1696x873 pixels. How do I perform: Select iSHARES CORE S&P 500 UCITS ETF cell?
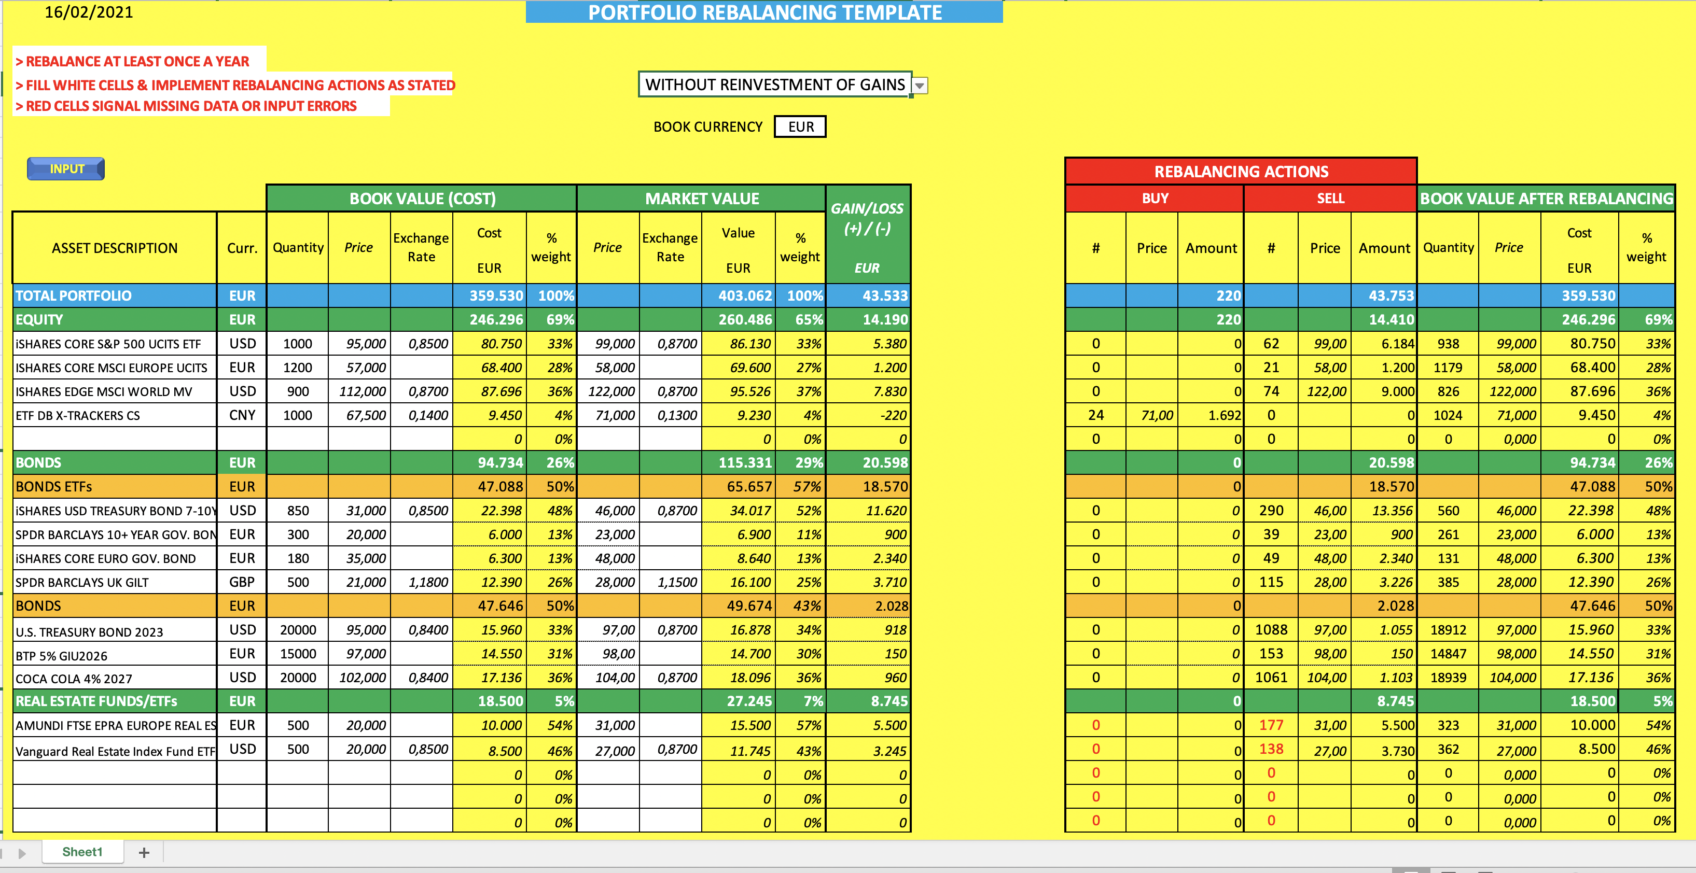tap(115, 343)
